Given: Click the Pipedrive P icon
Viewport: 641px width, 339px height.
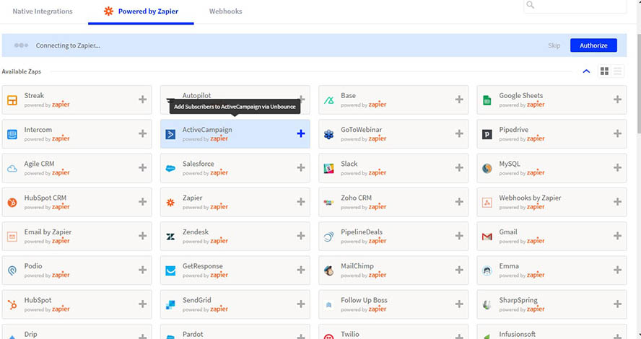Looking at the screenshot, I should [487, 134].
